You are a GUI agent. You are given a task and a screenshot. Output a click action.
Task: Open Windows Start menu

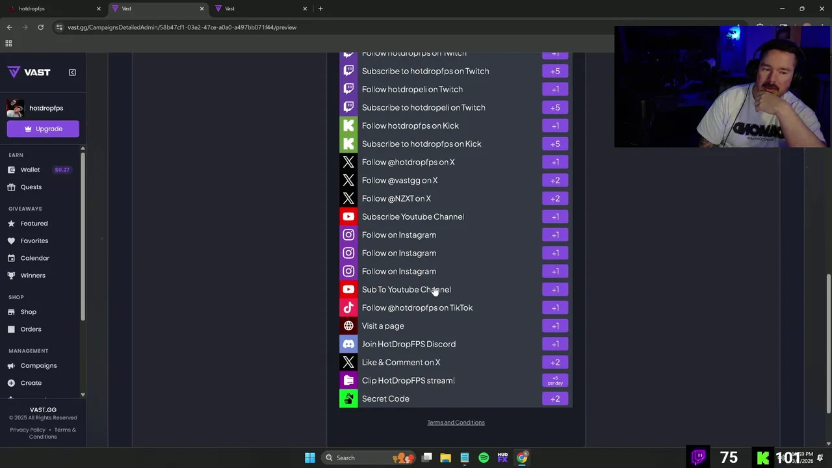coord(310,458)
